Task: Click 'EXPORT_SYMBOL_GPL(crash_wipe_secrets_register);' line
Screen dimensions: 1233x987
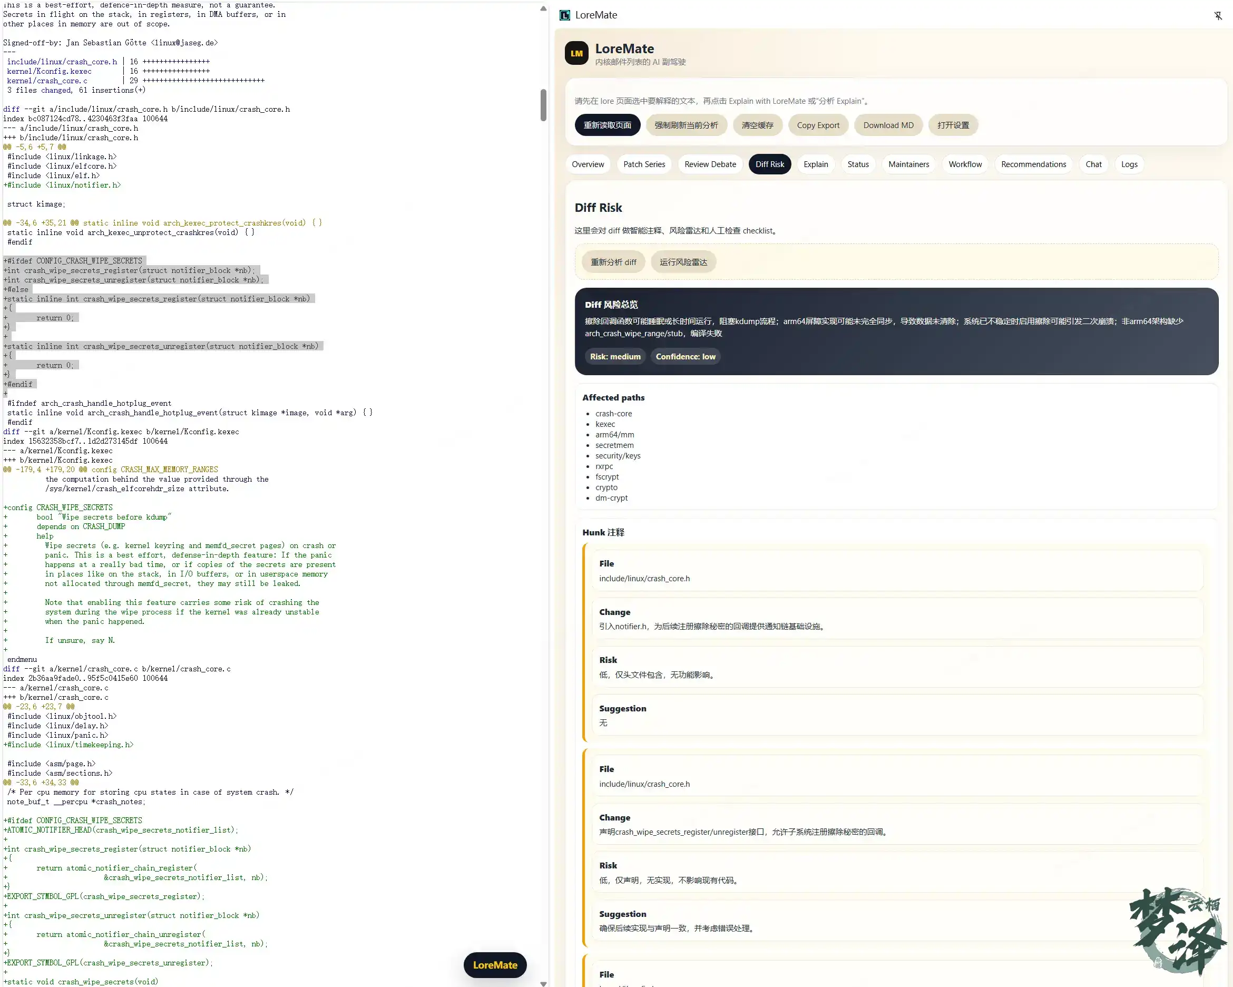Action: point(103,896)
